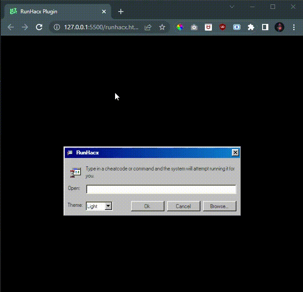This screenshot has height=292, width=303.
Task: Click the browser forward arrow
Action: (25, 27)
